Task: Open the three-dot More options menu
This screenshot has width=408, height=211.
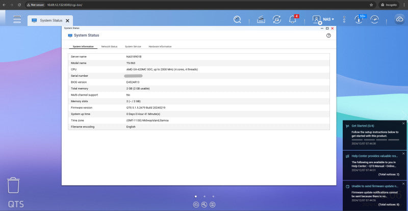Action: [x=344, y=19]
